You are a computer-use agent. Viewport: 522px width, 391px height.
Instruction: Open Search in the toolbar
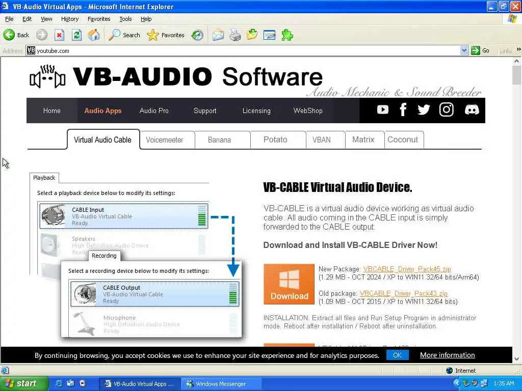click(124, 35)
